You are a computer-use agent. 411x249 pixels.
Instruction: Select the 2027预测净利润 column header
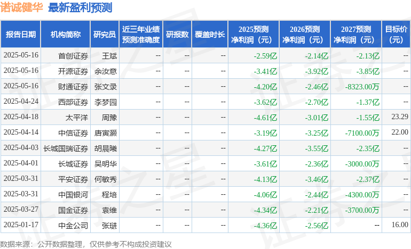tap(356, 34)
